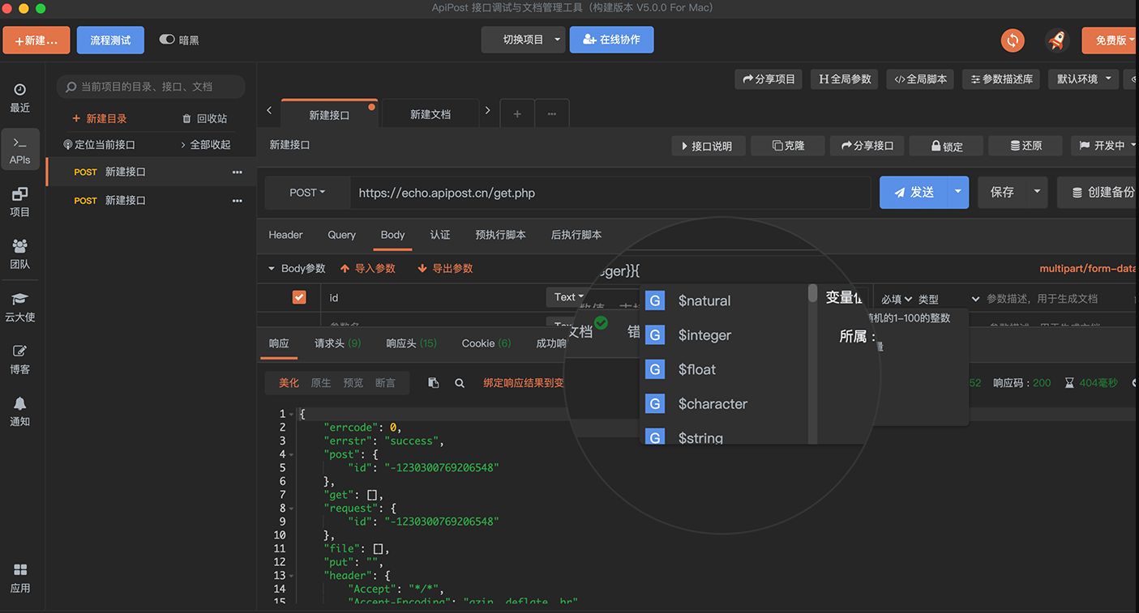Open the 通知 notification bell icon
The height and width of the screenshot is (613, 1139).
tap(20, 411)
